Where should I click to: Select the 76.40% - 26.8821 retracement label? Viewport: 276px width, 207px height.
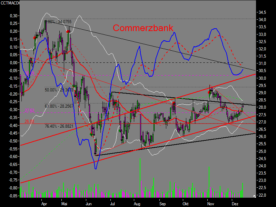point(59,126)
